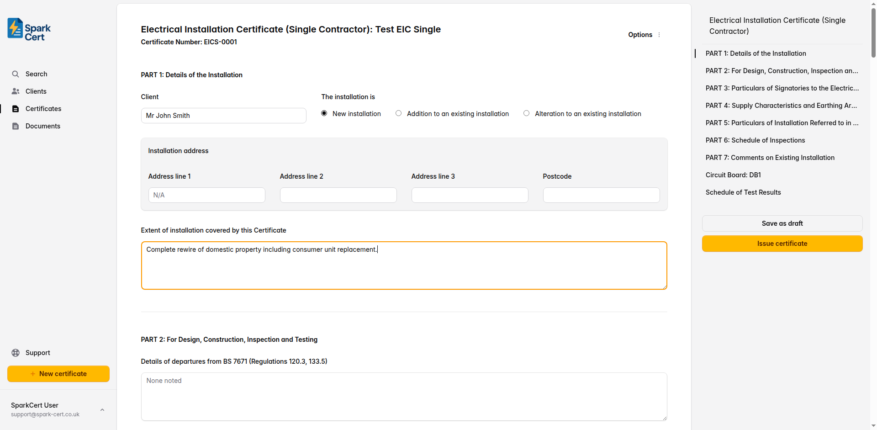Select the Clients icon in sidebar

16,91
